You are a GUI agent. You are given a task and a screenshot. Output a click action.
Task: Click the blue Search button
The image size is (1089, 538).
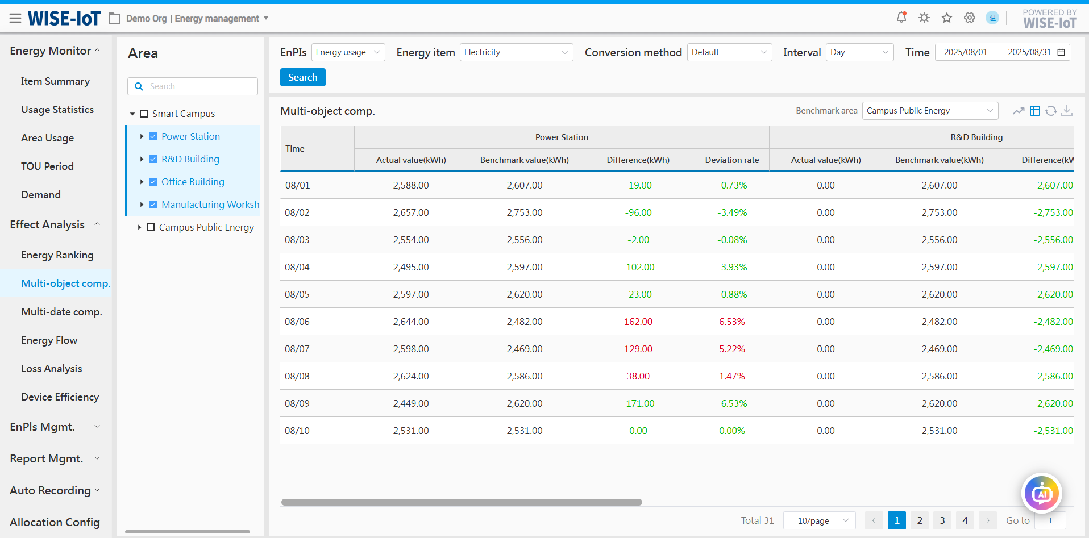coord(302,77)
